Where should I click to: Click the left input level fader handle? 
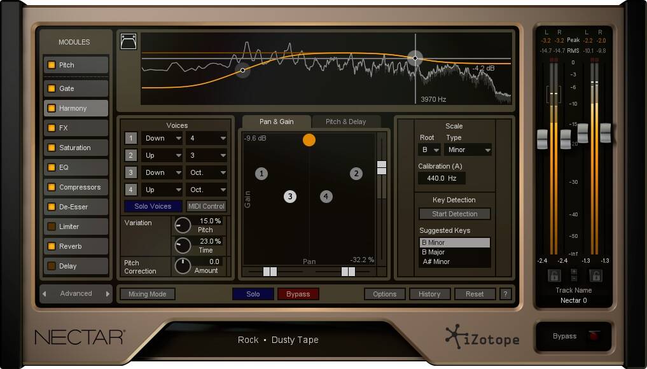[542, 139]
